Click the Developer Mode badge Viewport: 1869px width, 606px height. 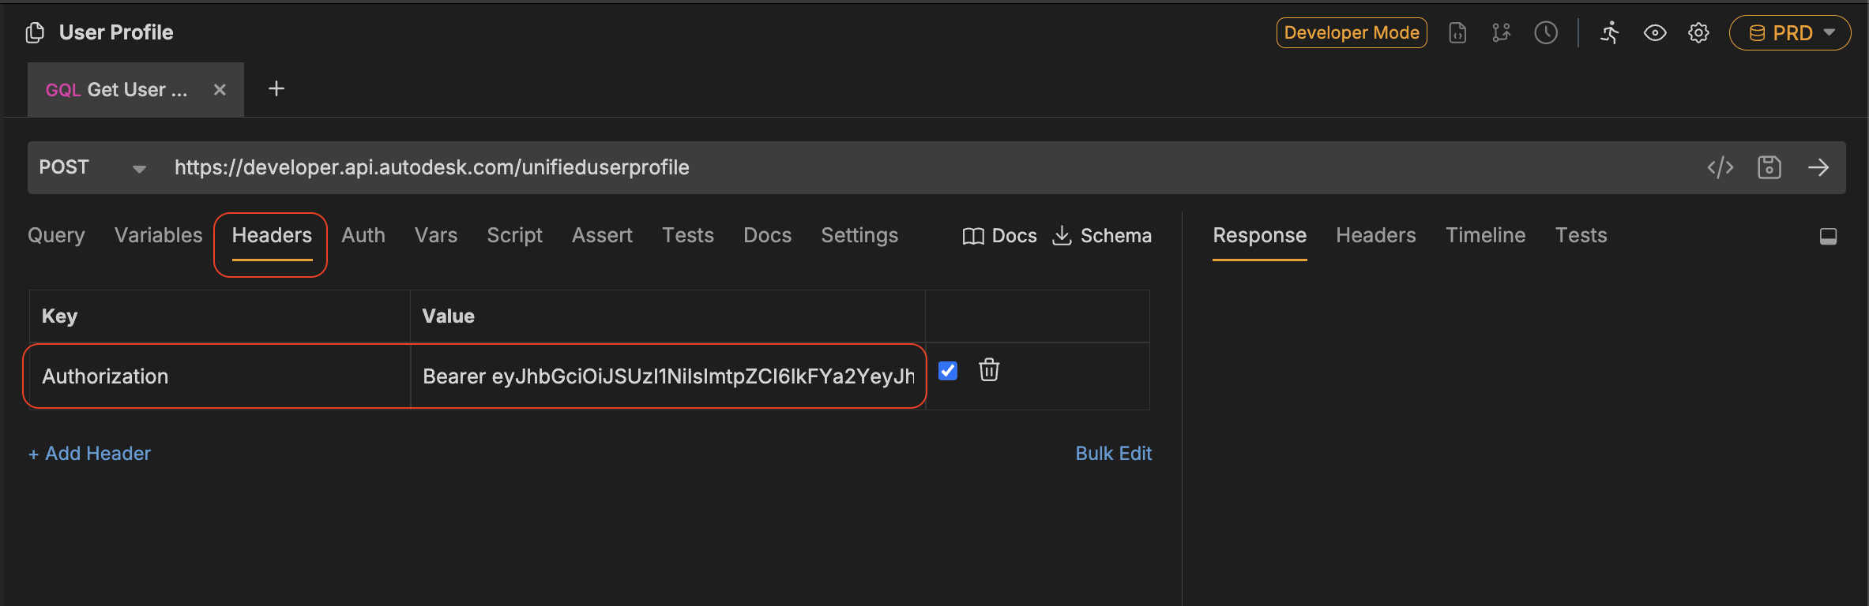click(x=1352, y=32)
